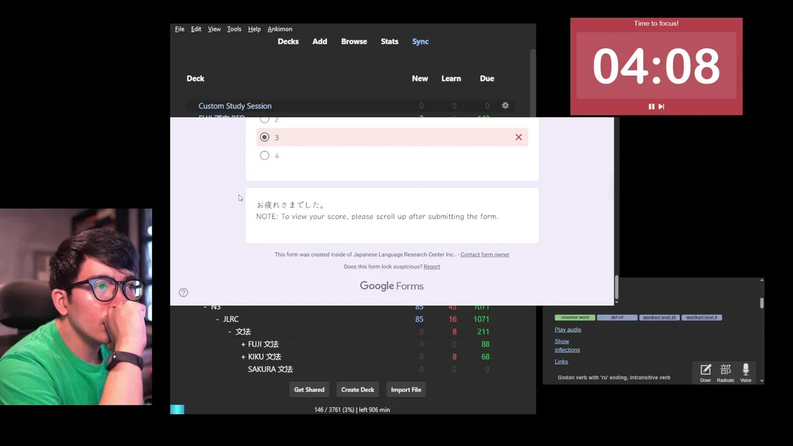Open the Edit menu in Anki
The width and height of the screenshot is (793, 446).
click(196, 29)
